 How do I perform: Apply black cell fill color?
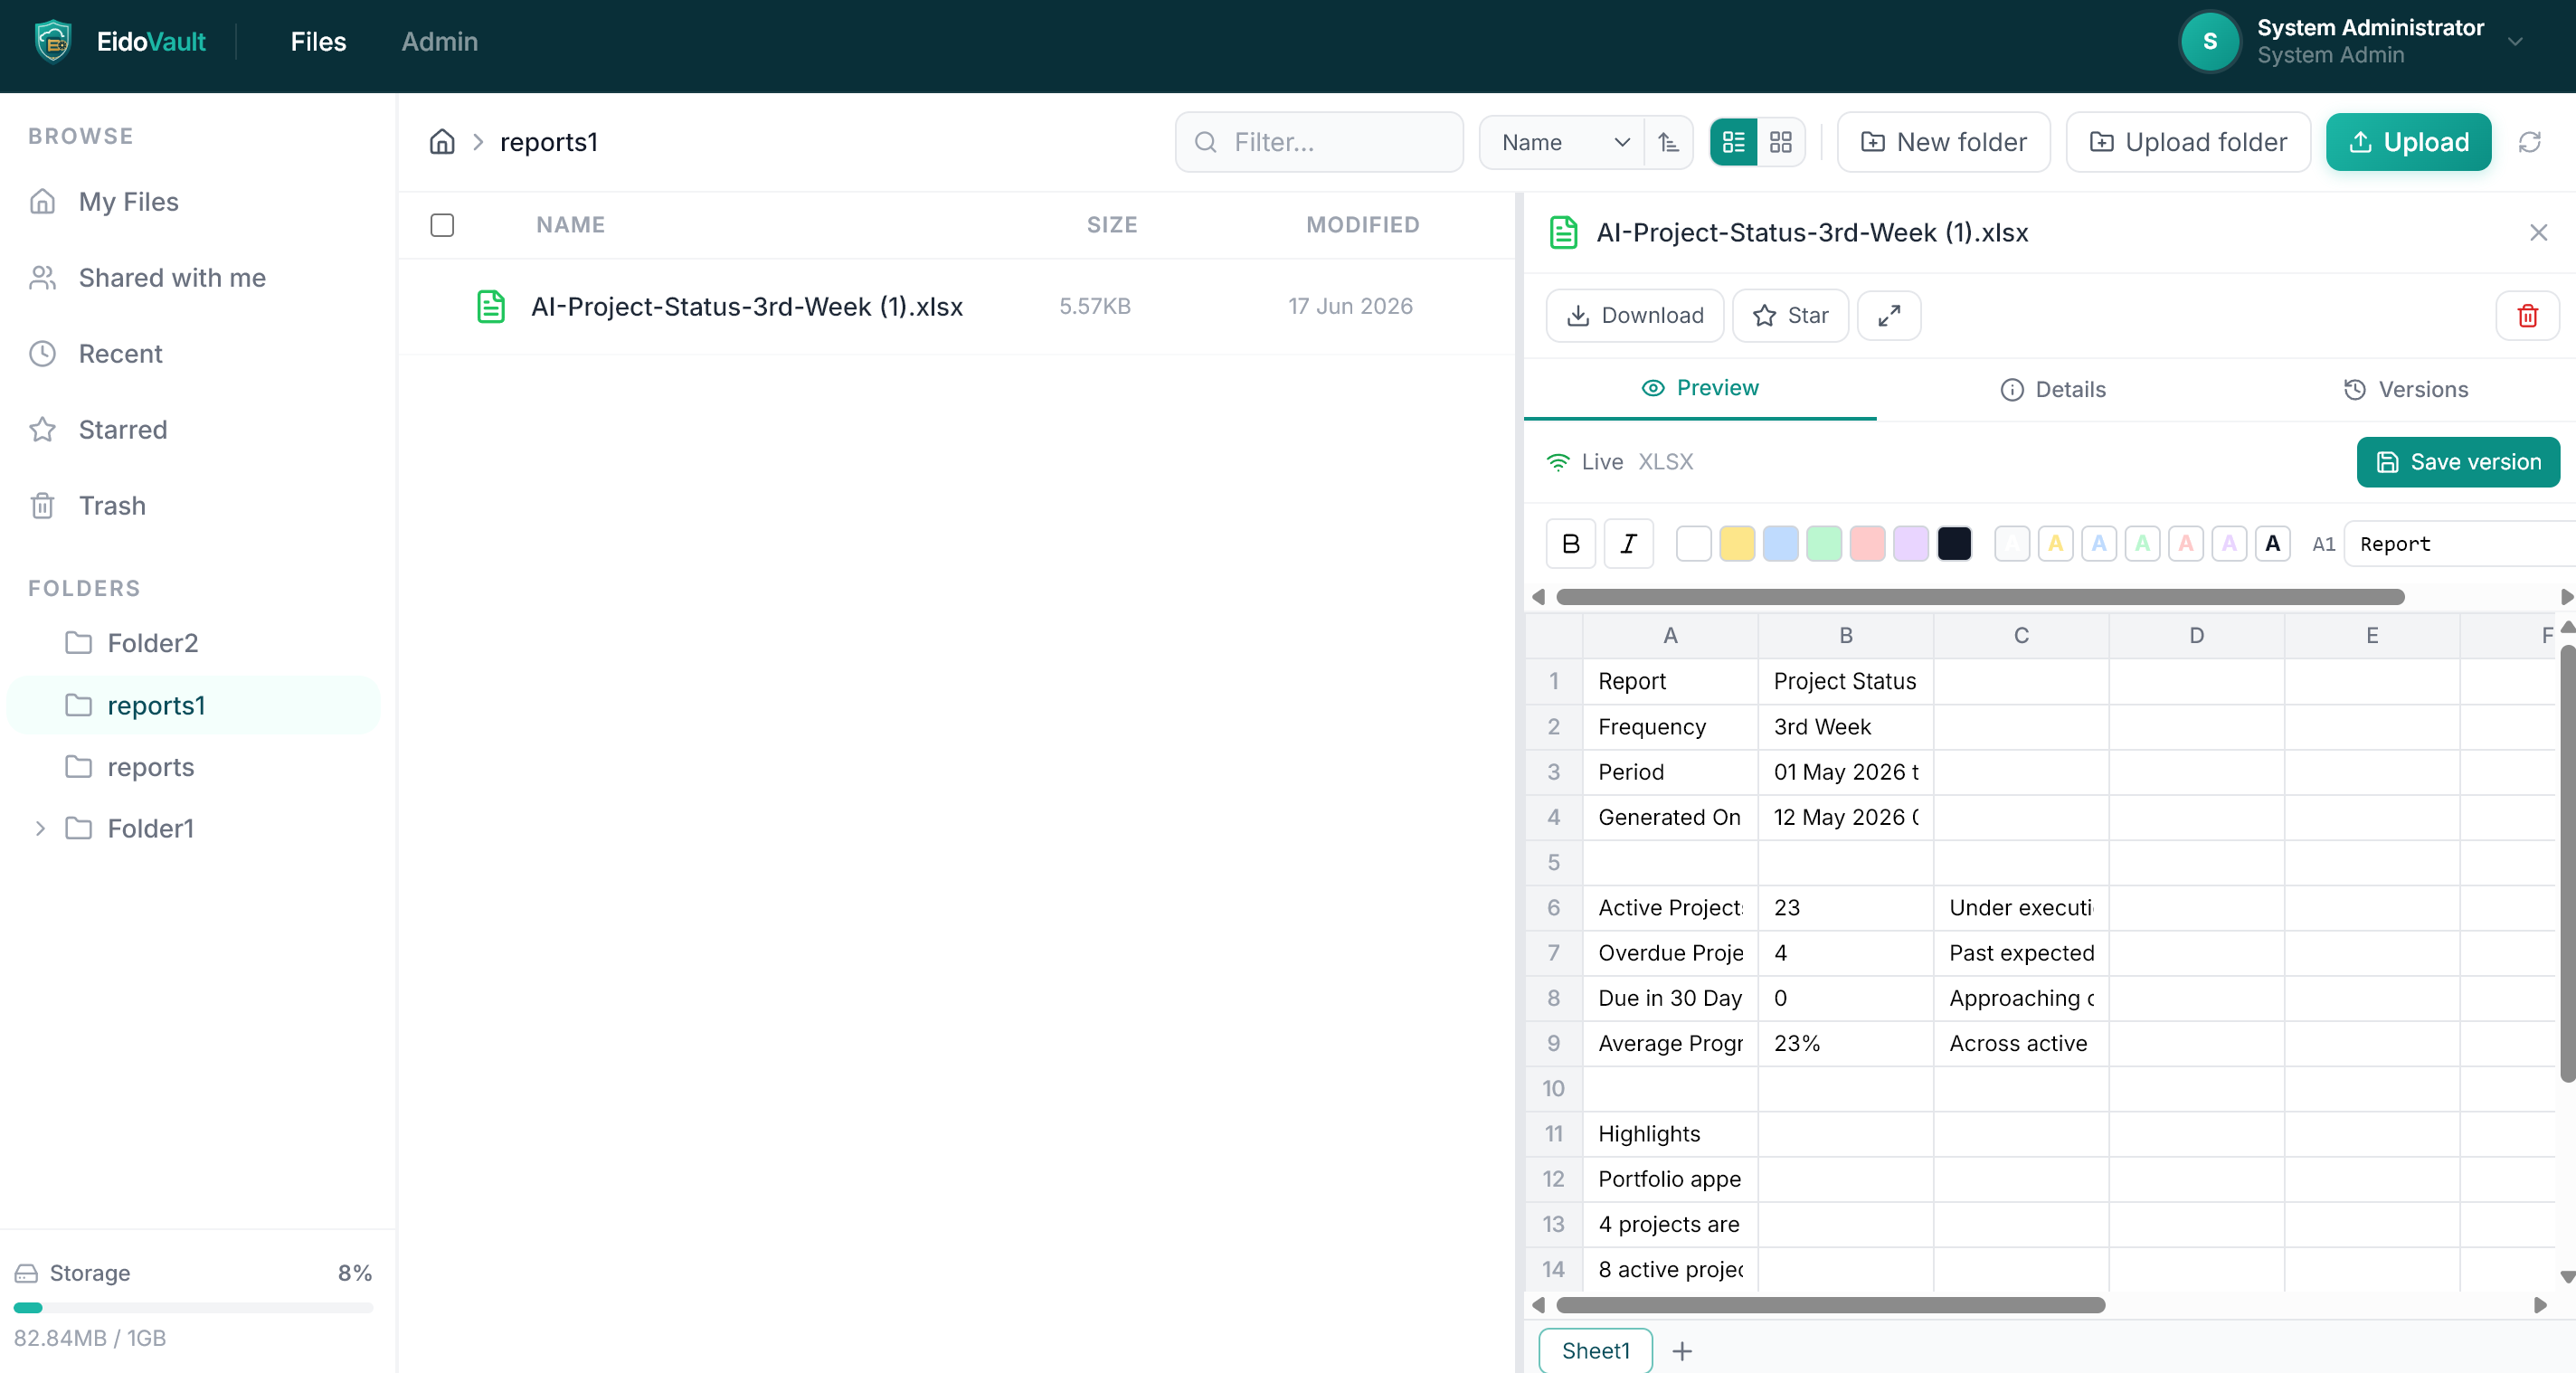coord(1954,544)
